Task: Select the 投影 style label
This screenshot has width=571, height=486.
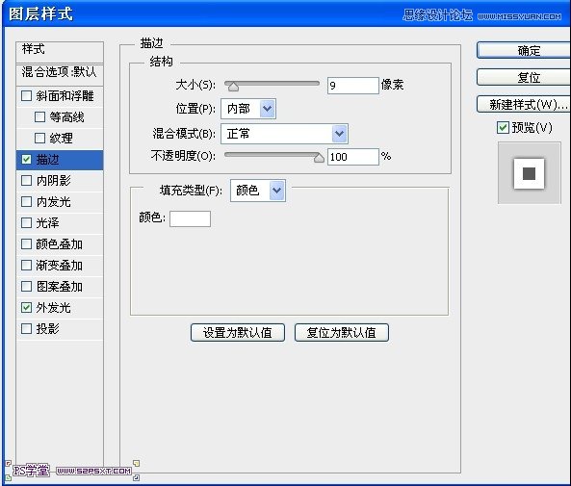Action: (x=48, y=329)
